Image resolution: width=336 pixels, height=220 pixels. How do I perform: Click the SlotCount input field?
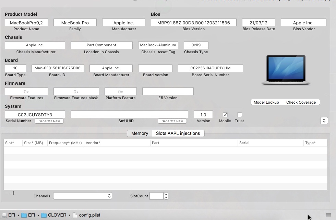[x=156, y=196]
